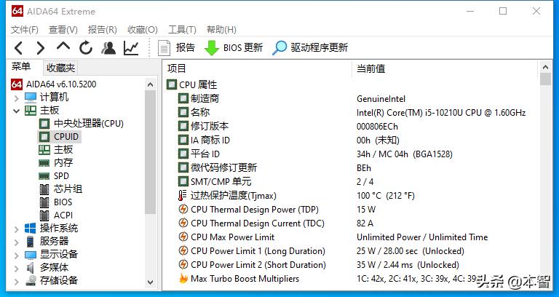
Task: Expand the 显示设备 tree node
Action: point(16,256)
